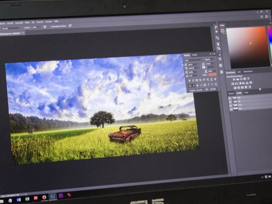Add a Threshold adjustment layer
This screenshot has height=204, width=272.
tap(242, 87)
